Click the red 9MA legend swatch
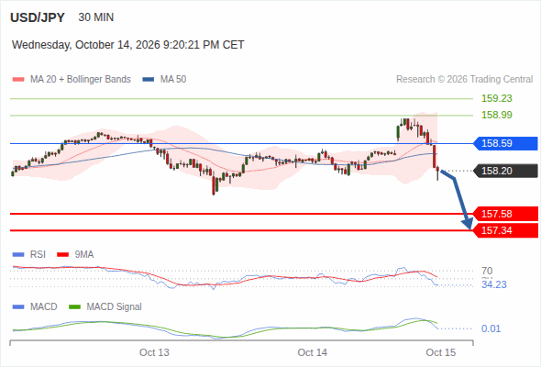The image size is (541, 367). (x=62, y=255)
